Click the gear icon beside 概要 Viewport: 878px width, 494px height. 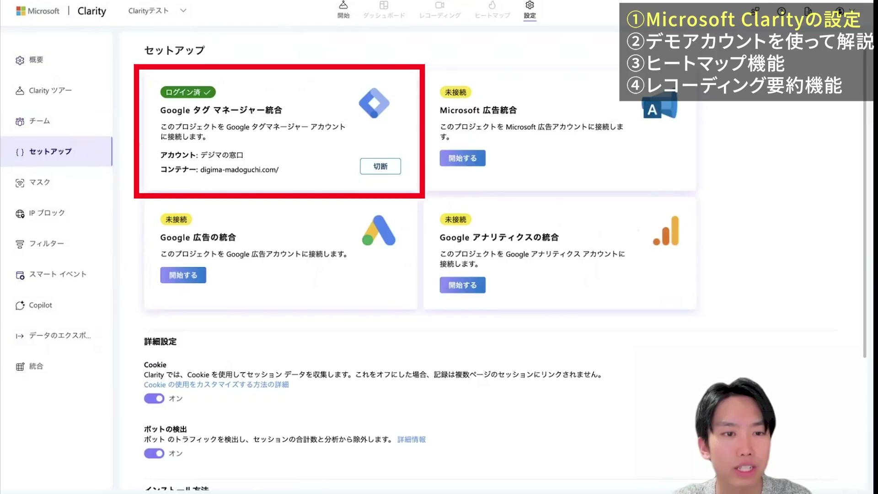pyautogui.click(x=20, y=60)
